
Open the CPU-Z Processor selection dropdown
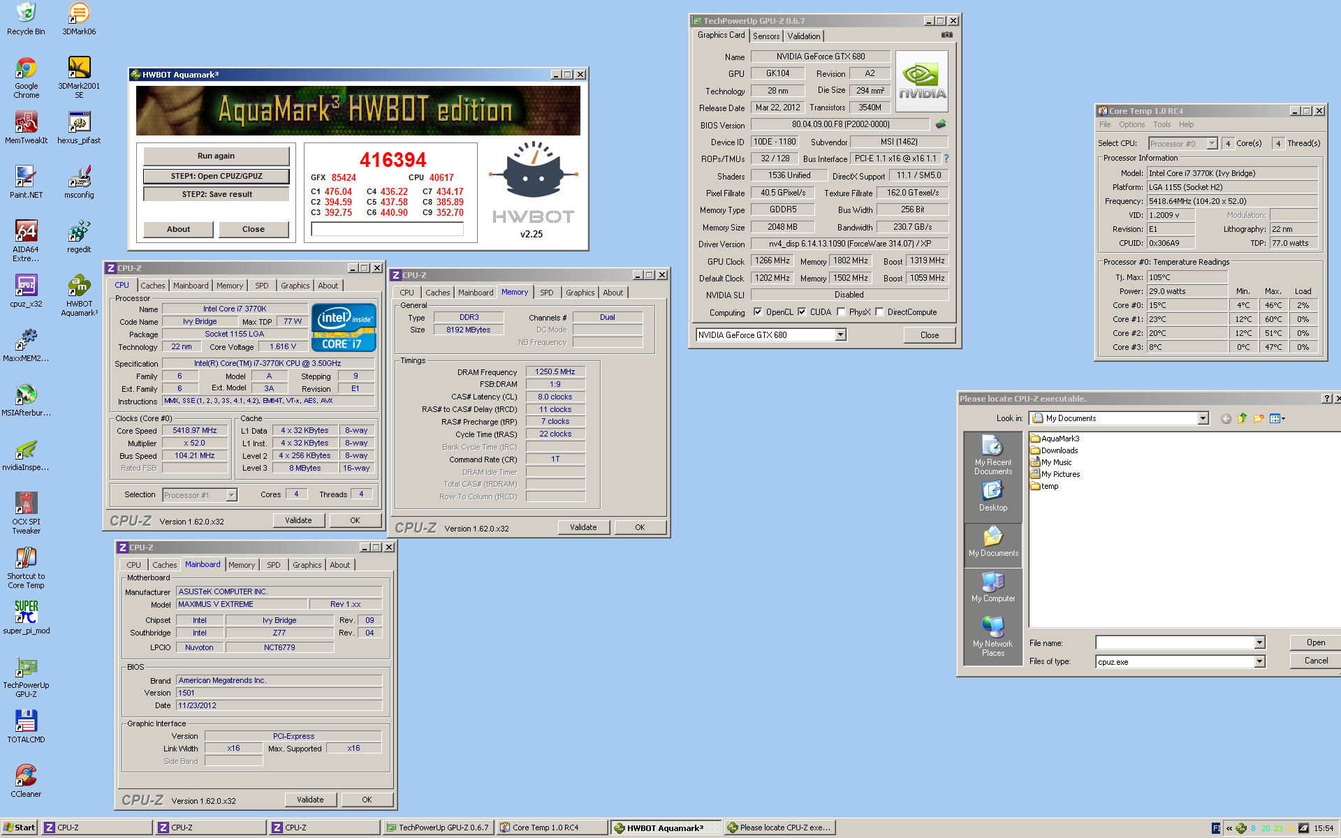click(x=231, y=495)
